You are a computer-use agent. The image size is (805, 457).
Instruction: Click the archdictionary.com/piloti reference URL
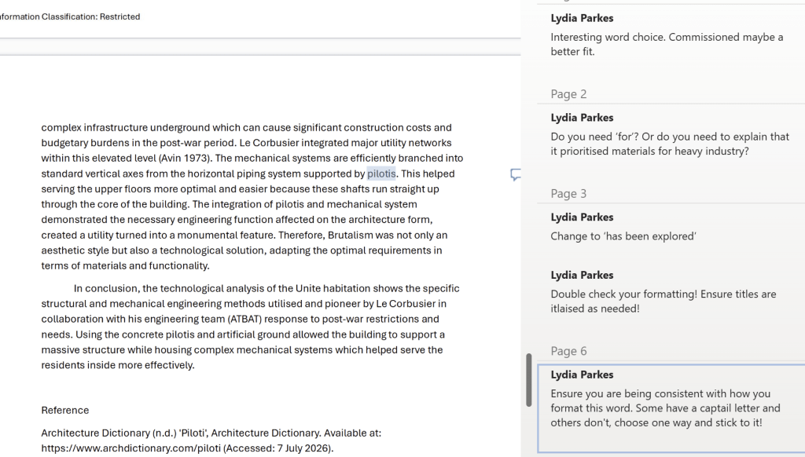131,448
